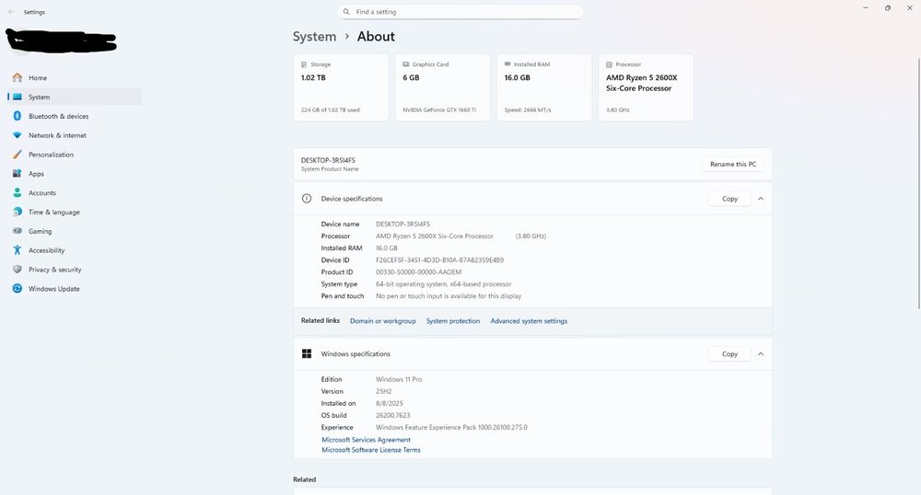921x495 pixels.
Task: Click the Windows Update icon
Action: click(17, 289)
